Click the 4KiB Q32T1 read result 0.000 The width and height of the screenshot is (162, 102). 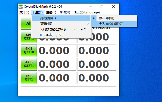coord(57,64)
